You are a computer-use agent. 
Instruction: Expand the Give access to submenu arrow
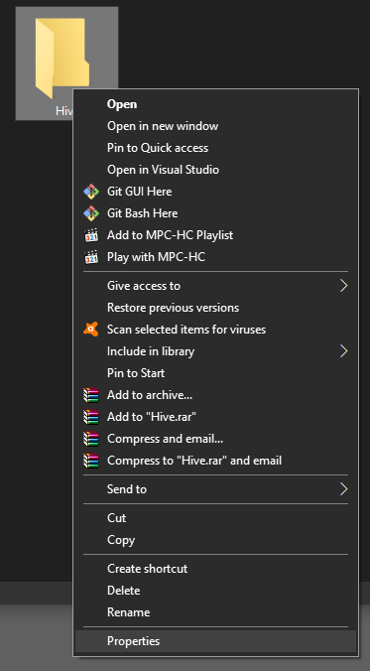343,286
